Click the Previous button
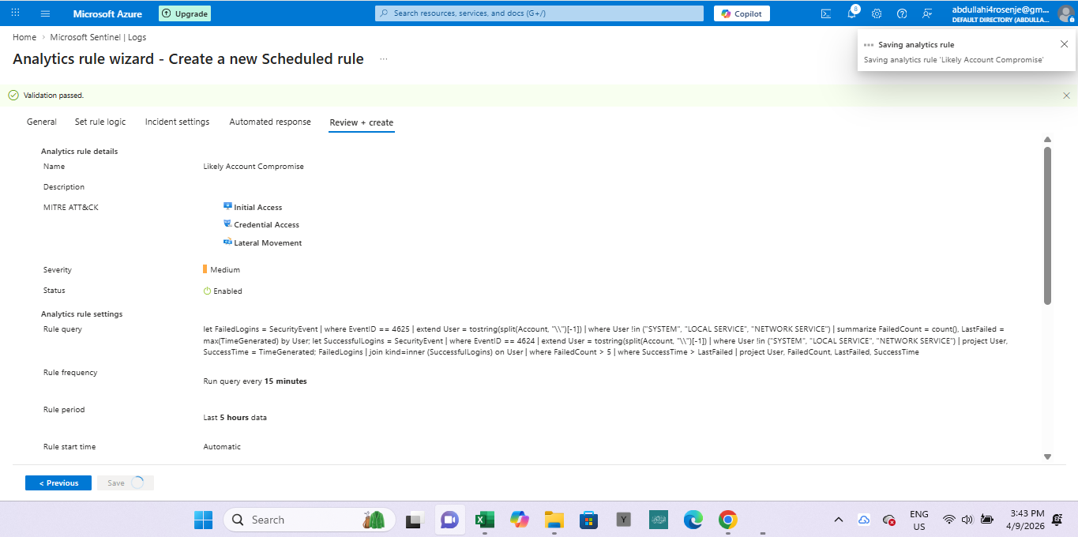This screenshot has width=1078, height=537. (58, 483)
